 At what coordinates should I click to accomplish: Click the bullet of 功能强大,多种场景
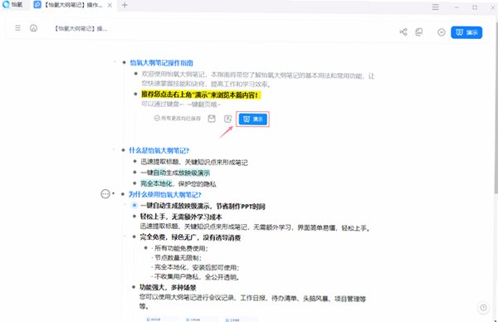134,287
